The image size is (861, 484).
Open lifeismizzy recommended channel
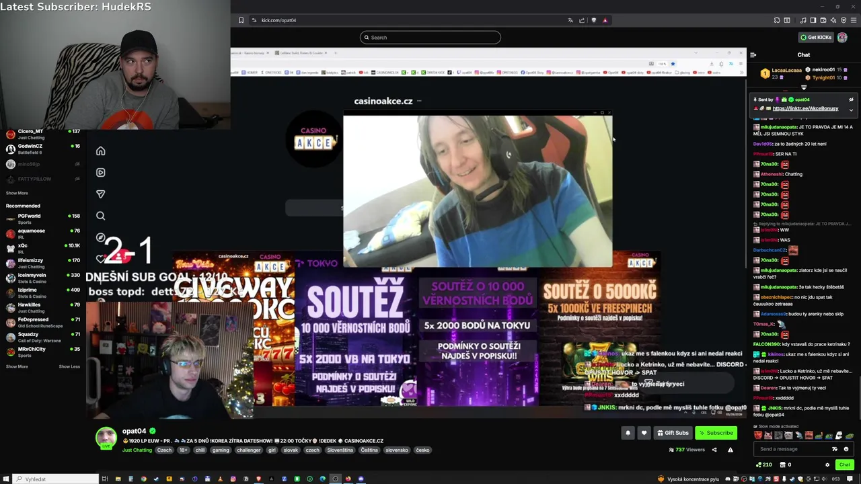click(x=42, y=263)
